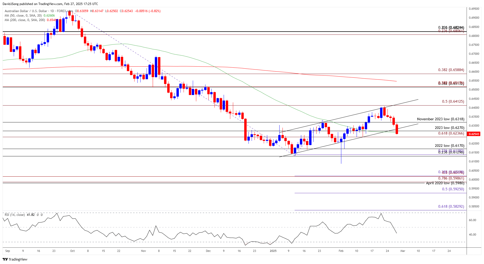Click the 60.00 level on RSI scale

coord(472,220)
